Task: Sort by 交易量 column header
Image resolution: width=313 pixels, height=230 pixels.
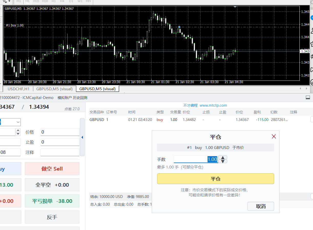Action: click(x=176, y=112)
